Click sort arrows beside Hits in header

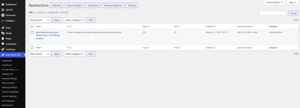(179, 27)
